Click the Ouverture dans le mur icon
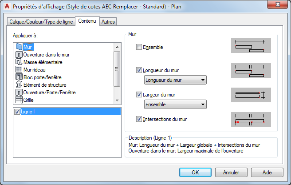This screenshot has height=185, width=291. pos(19,55)
